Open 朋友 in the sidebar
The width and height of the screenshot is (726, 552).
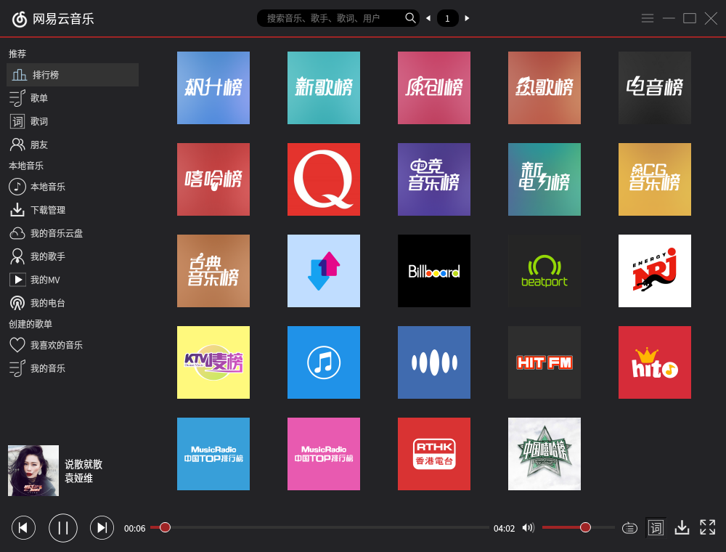coord(29,145)
